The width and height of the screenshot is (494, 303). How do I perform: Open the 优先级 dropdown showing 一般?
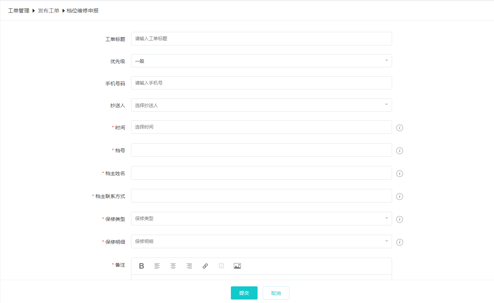[261, 61]
